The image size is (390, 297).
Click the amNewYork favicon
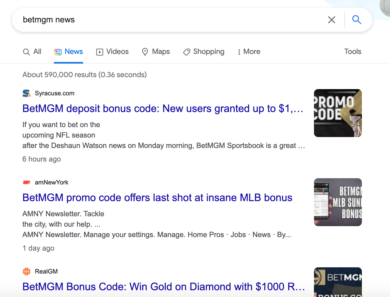click(26, 182)
